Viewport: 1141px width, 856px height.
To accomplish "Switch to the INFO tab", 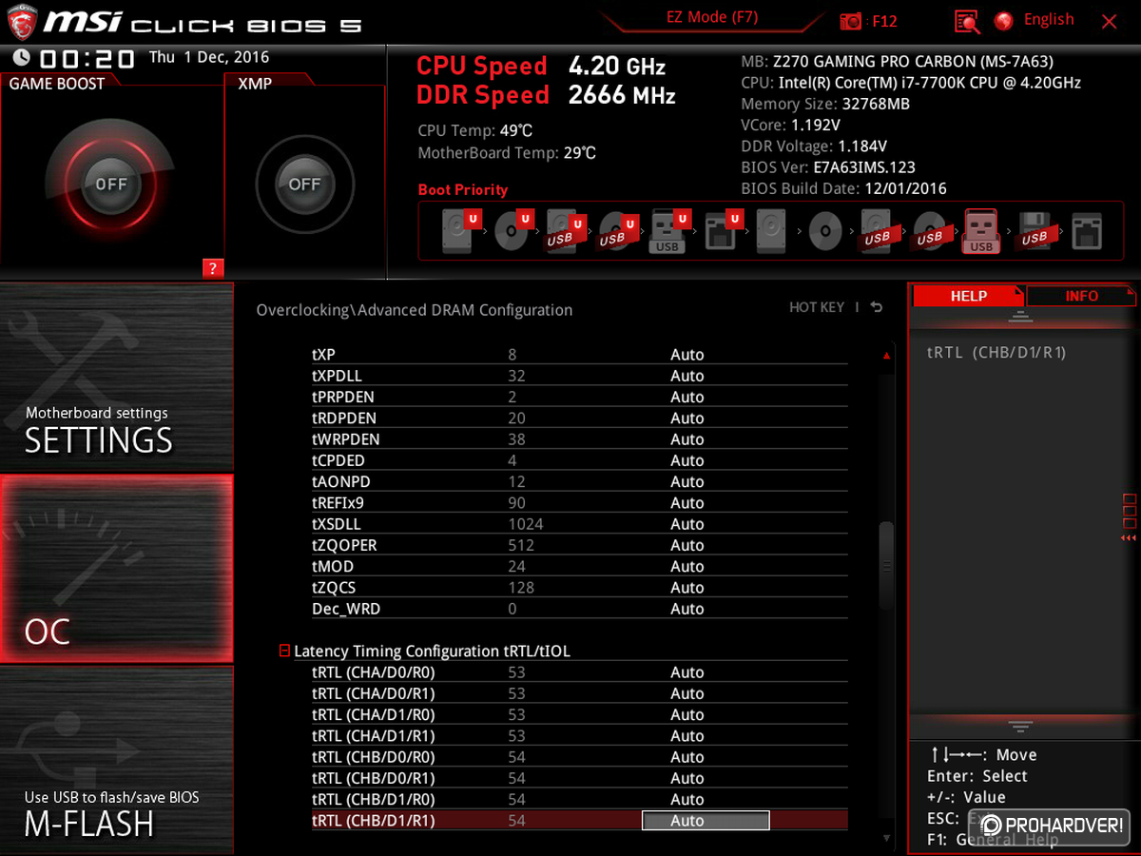I will click(x=1081, y=296).
